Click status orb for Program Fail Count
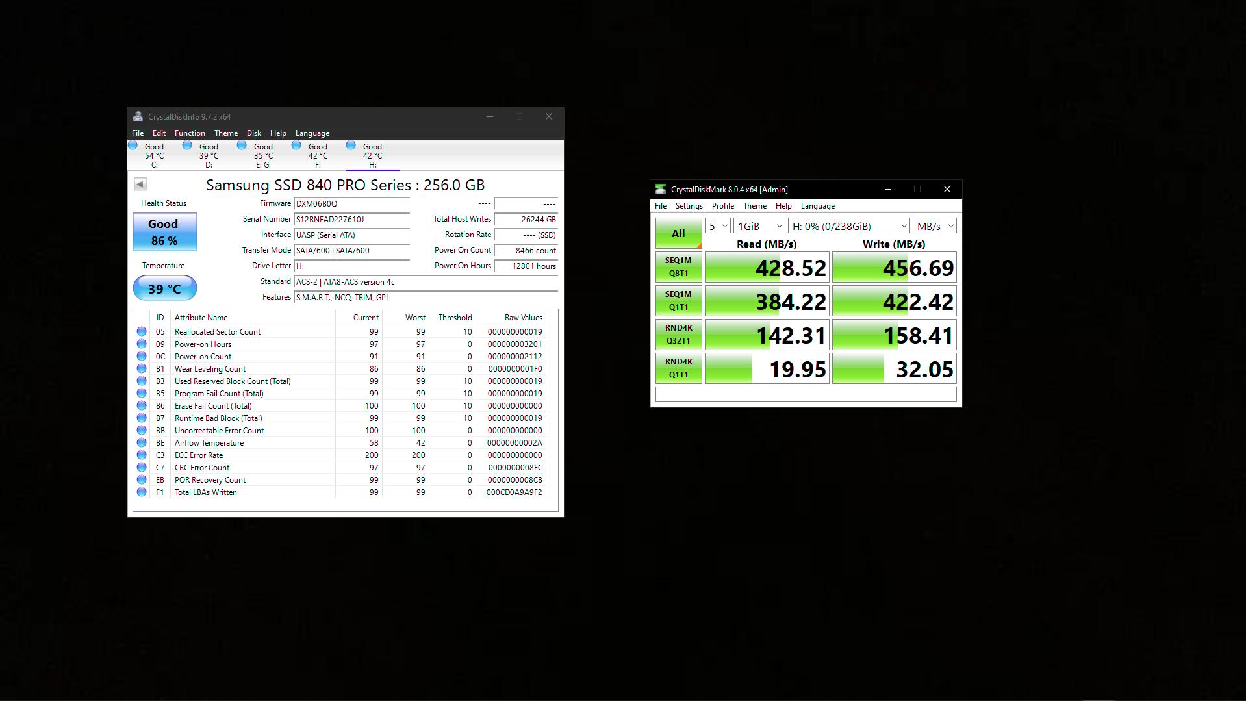Screen dimensions: 1246x701 coord(142,393)
